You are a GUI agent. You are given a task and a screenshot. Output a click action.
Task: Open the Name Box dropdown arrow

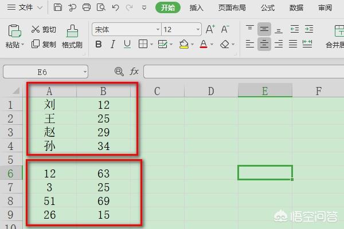[x=85, y=72]
